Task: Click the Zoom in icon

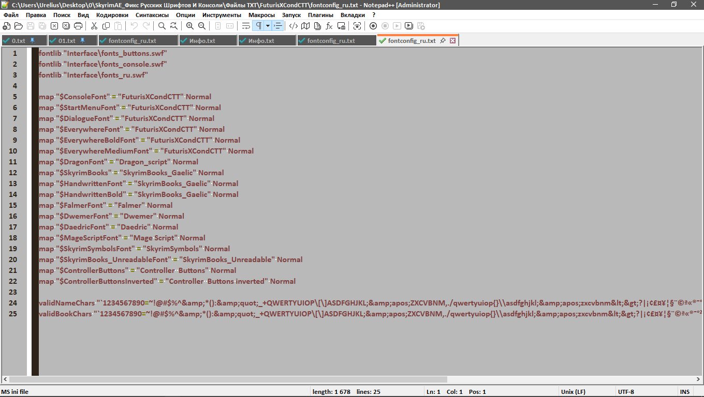Action: pos(190,26)
